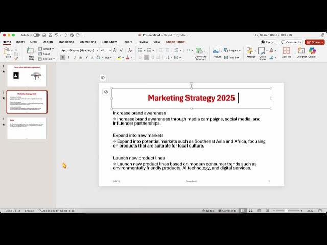Insert a Picture
The width and height of the screenshot is (327, 245).
[217, 53]
